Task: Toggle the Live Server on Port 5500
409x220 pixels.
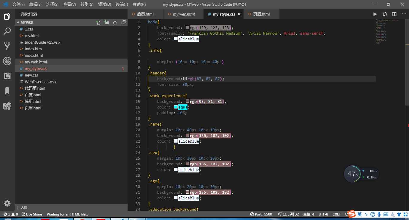Action: (x=261, y=214)
